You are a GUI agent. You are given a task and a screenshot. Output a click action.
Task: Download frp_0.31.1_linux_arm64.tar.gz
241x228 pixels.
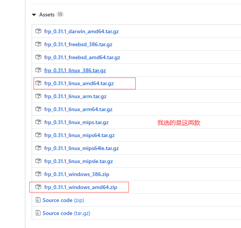[79, 109]
